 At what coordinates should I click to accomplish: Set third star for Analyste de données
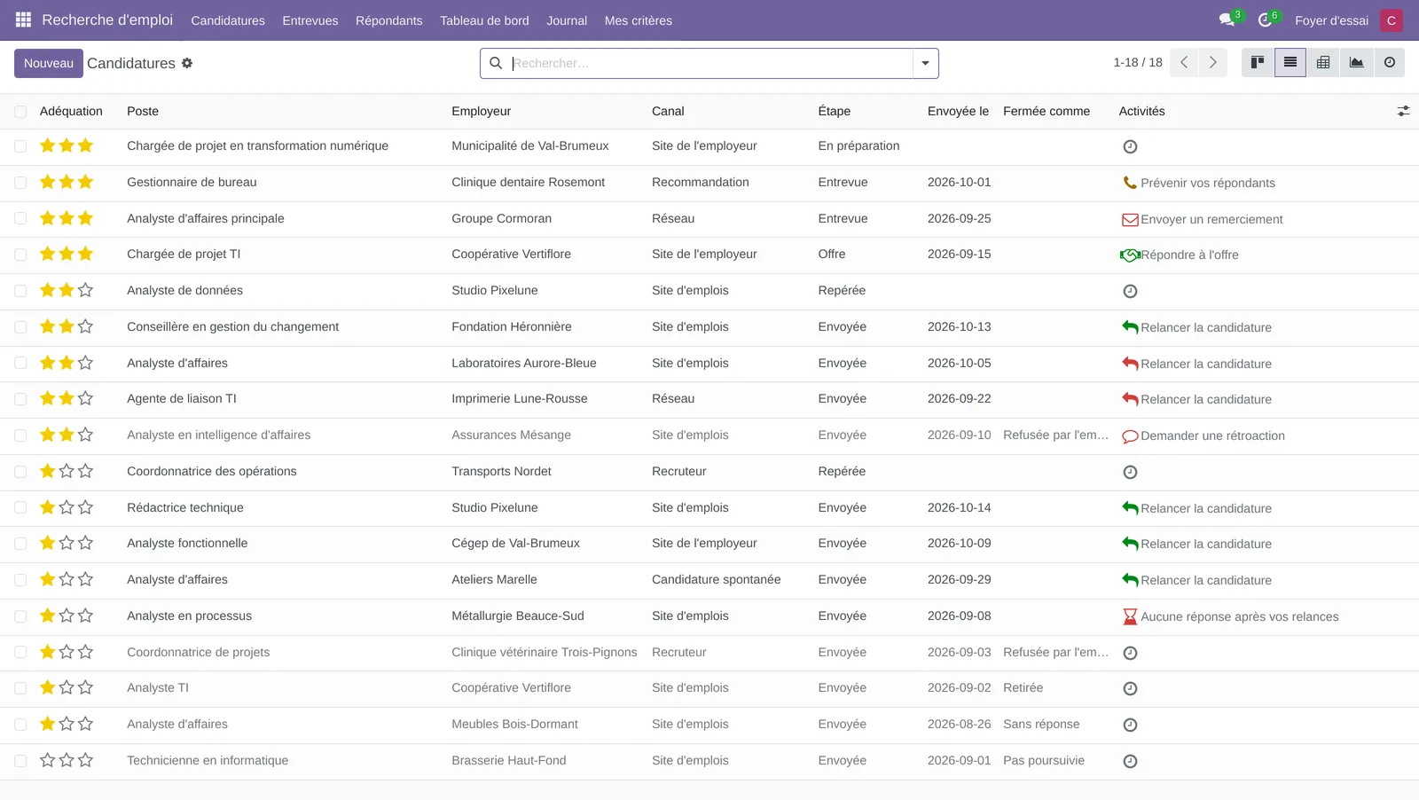click(x=85, y=290)
